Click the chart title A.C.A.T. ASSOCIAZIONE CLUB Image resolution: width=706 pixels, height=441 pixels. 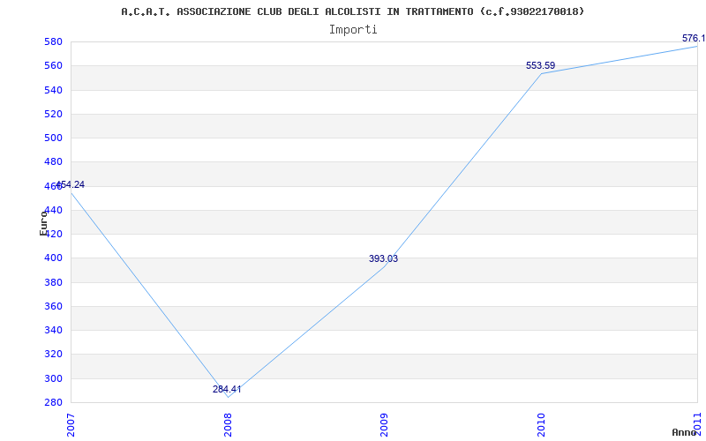coord(352,11)
